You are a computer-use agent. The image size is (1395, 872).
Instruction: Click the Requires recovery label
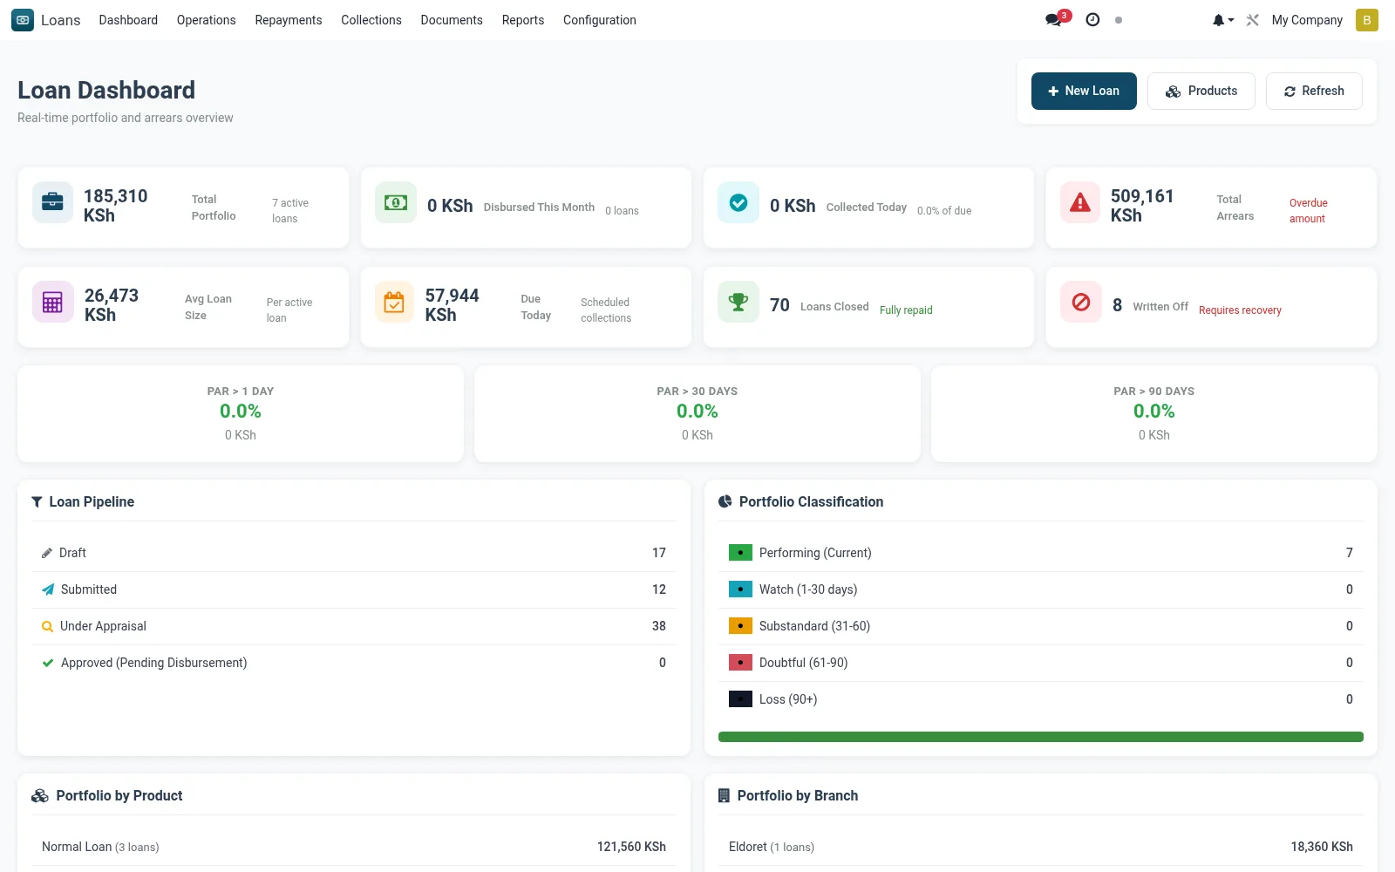click(1240, 310)
